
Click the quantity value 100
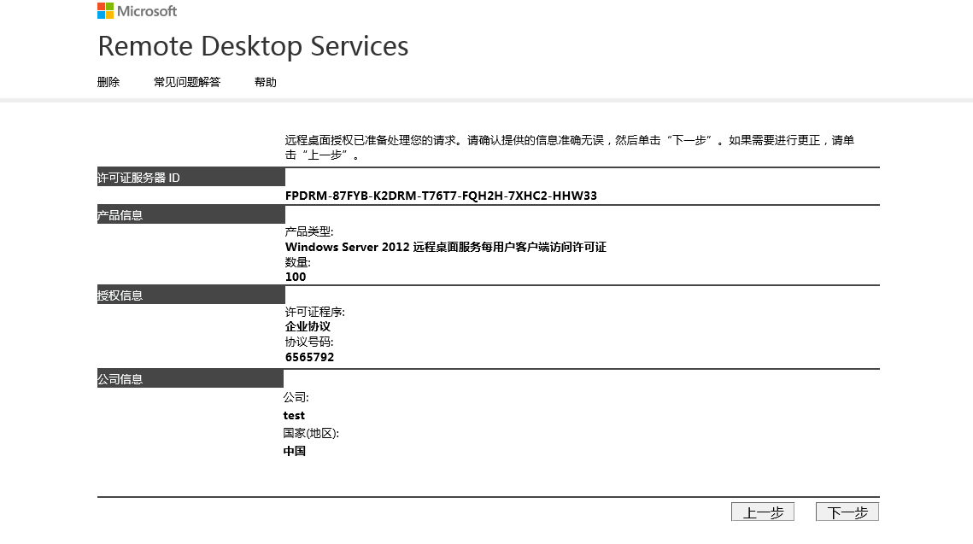pyautogui.click(x=296, y=277)
